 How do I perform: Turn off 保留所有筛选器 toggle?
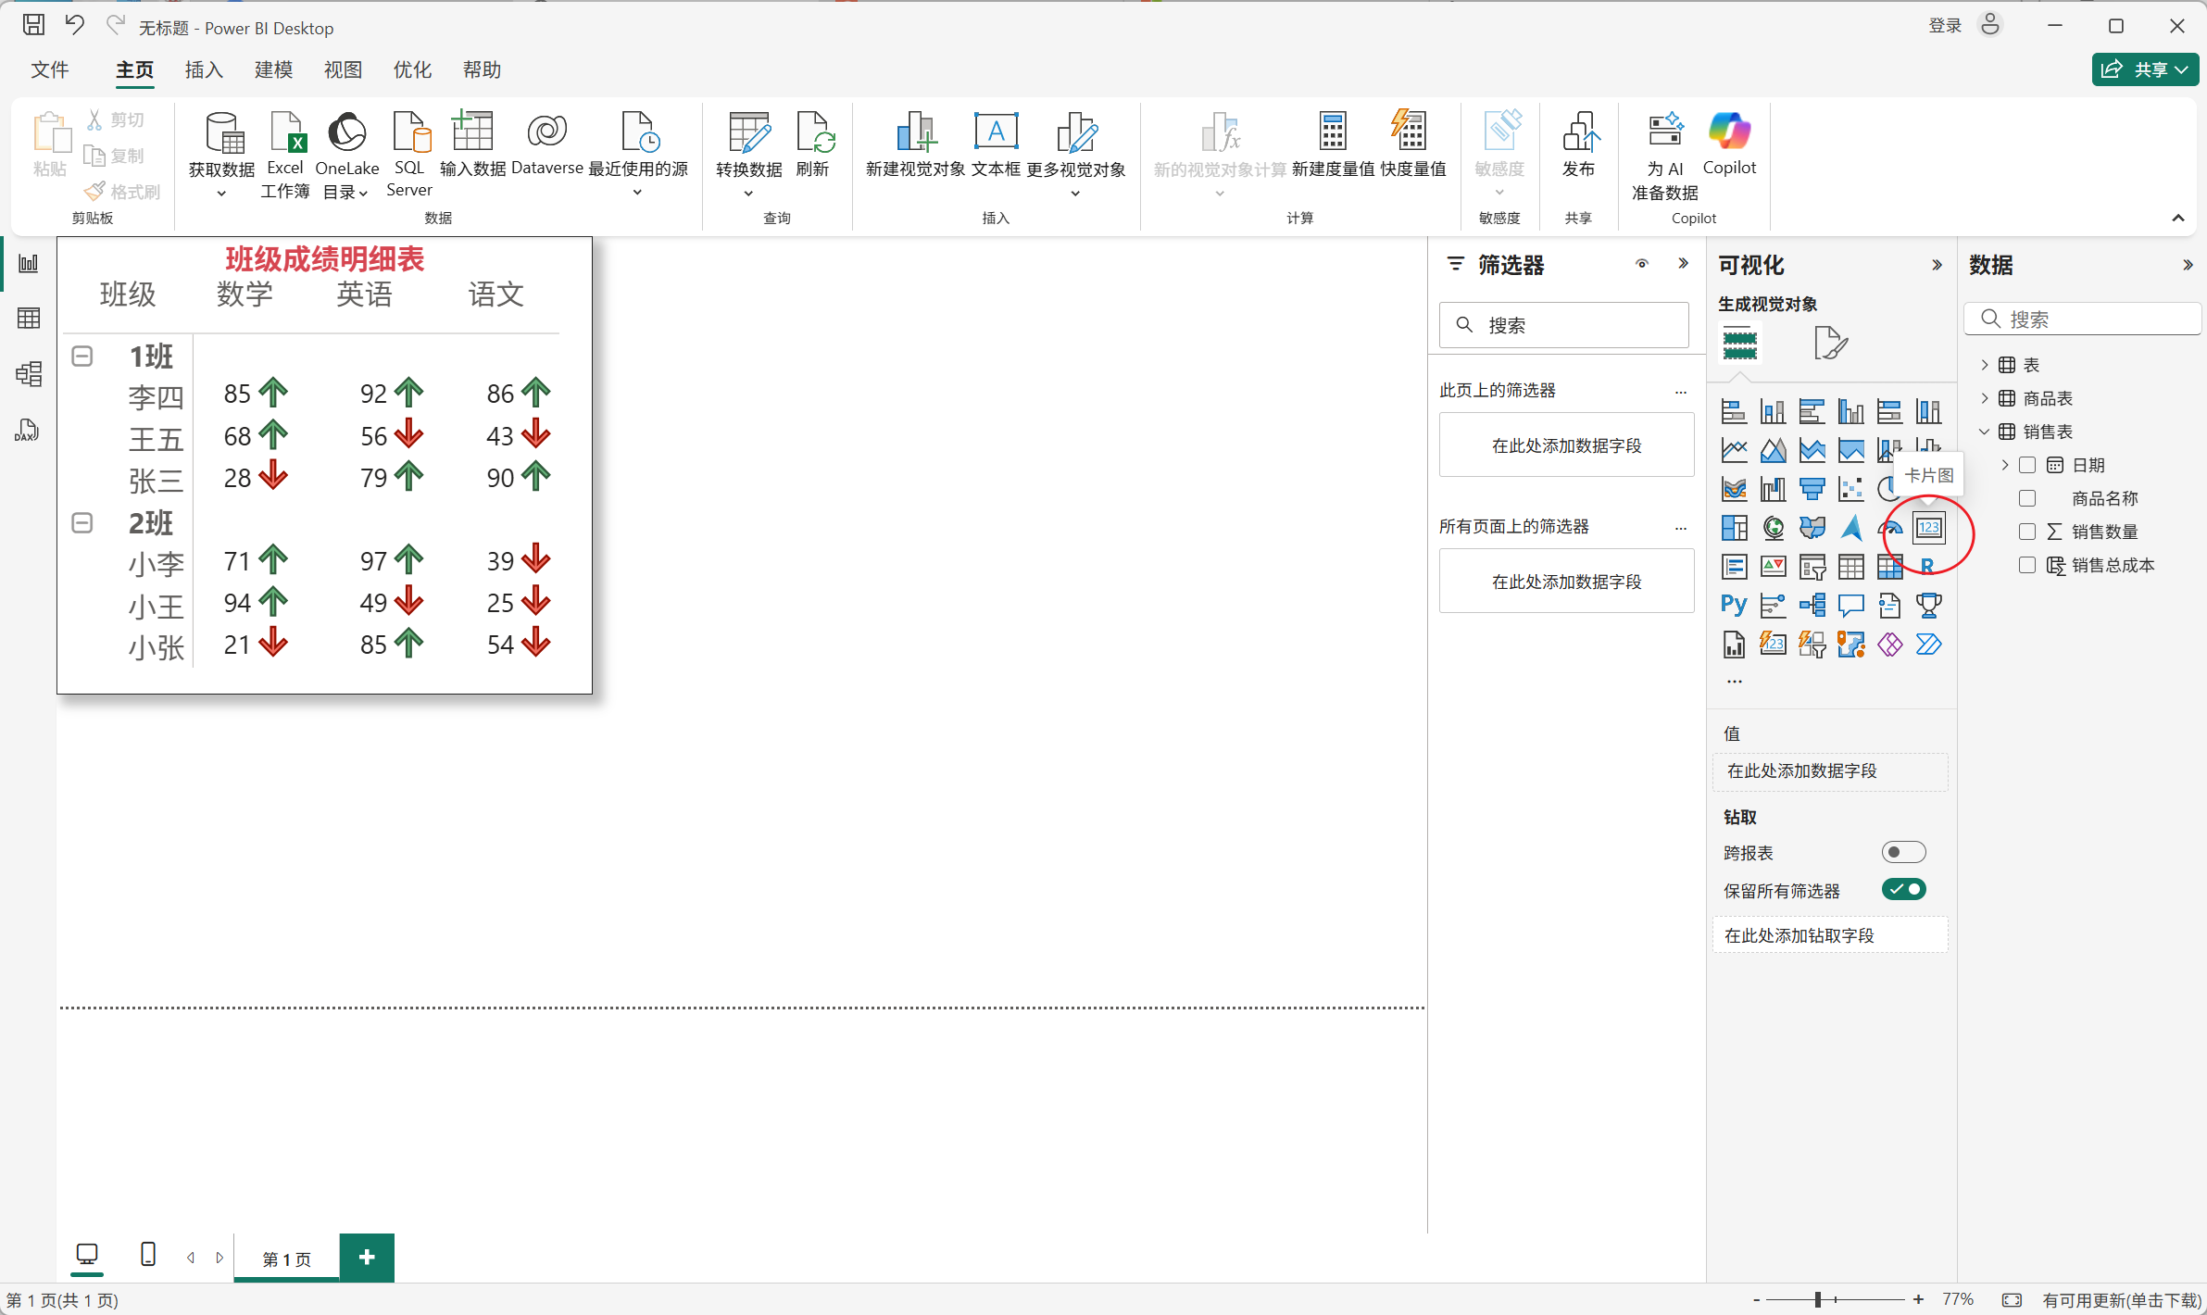(1903, 890)
